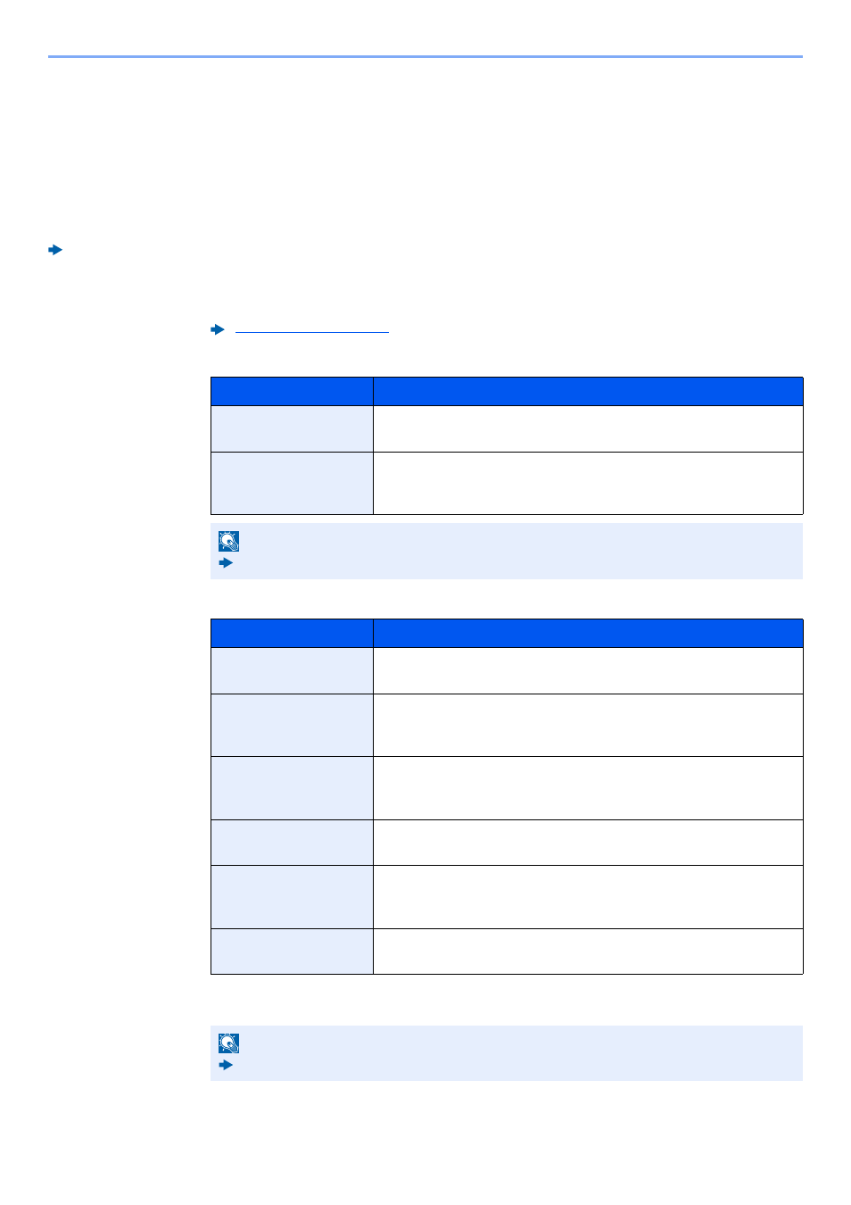Click the arrow icon beside the underlined link

218,329
